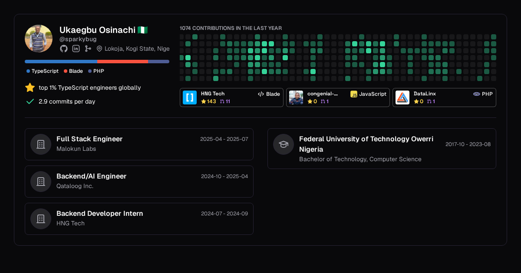This screenshot has width=521, height=273.
Task: Click the Lokoja, Kogi State location text
Action: click(x=137, y=49)
